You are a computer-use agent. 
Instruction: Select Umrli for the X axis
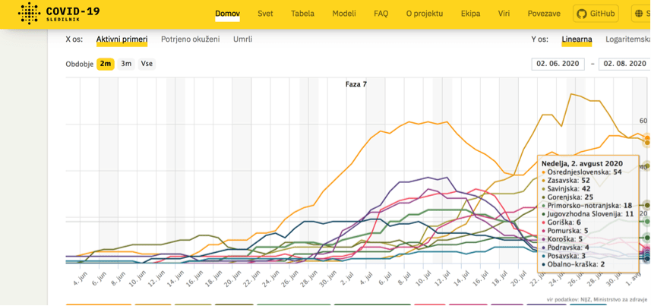click(243, 39)
